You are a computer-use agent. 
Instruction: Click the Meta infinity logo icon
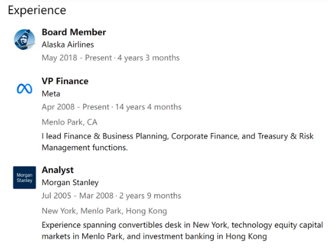(24, 89)
